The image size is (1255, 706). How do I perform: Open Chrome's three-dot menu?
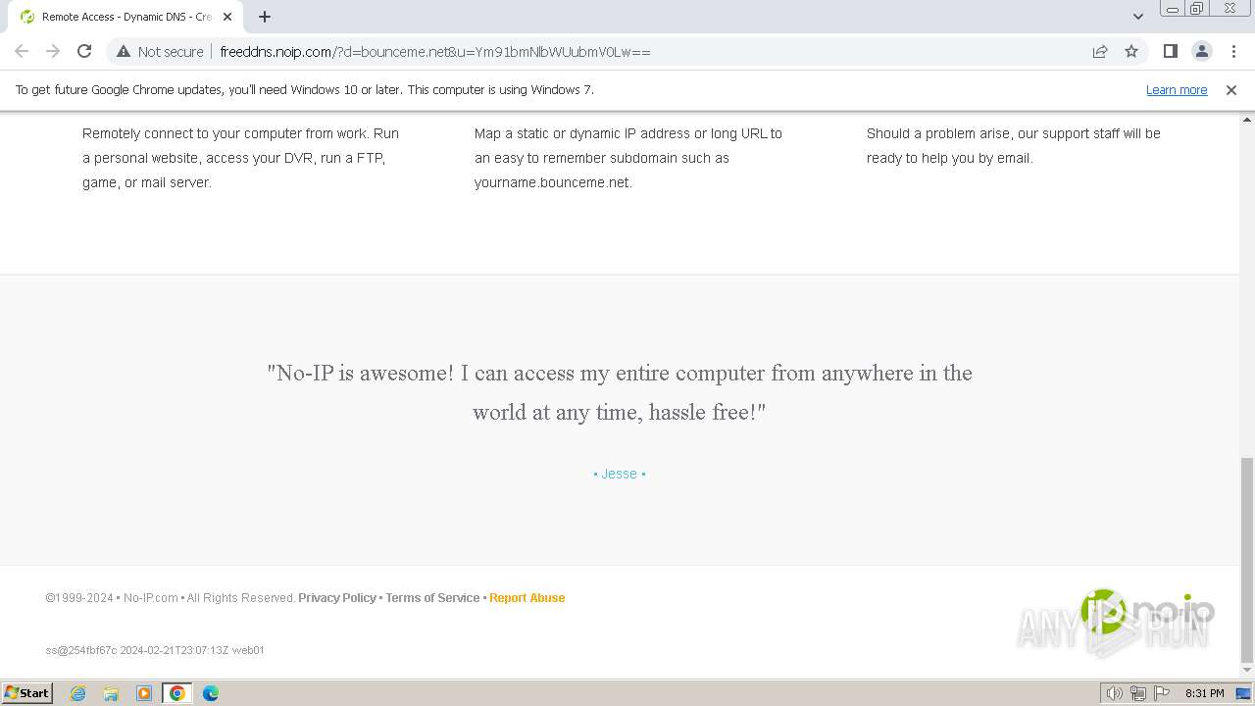(x=1233, y=51)
